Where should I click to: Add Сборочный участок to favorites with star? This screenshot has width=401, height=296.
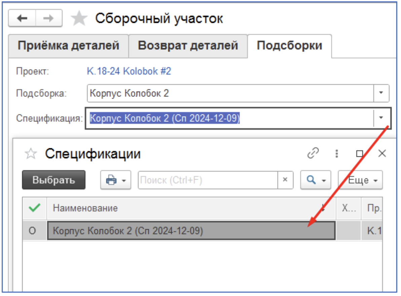point(79,19)
